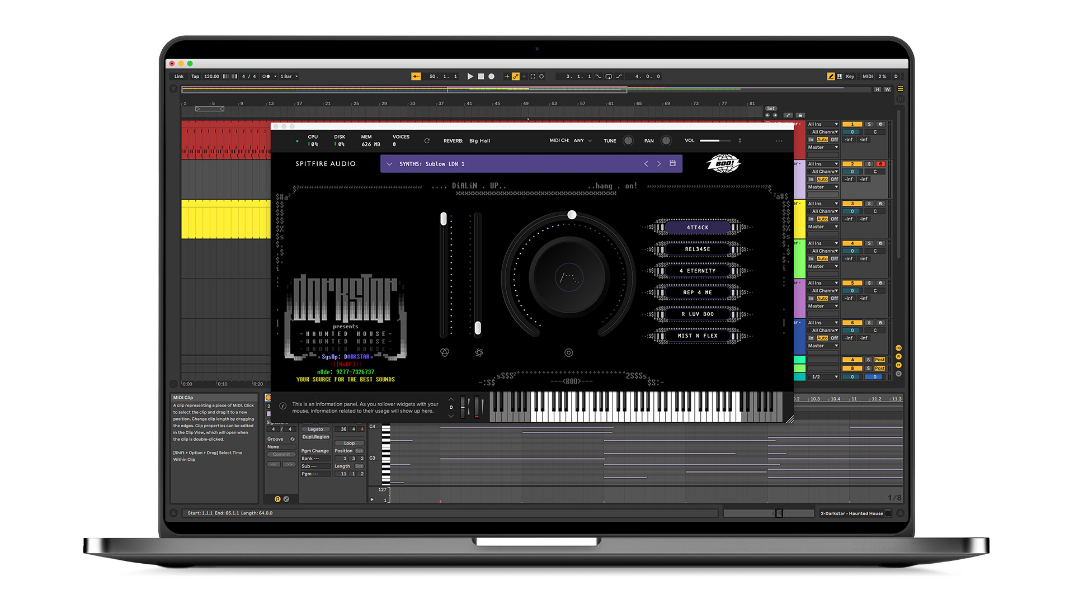Click the Tap tempo button
This screenshot has width=1074, height=604.
pyautogui.click(x=195, y=77)
